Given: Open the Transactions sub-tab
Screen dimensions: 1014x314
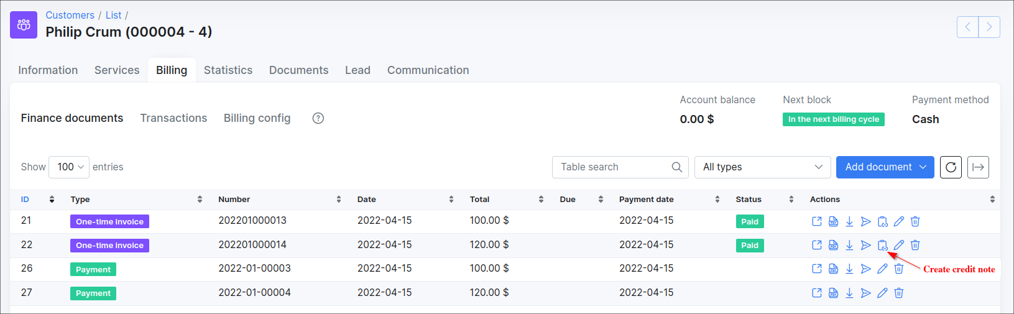Looking at the screenshot, I should click(173, 118).
